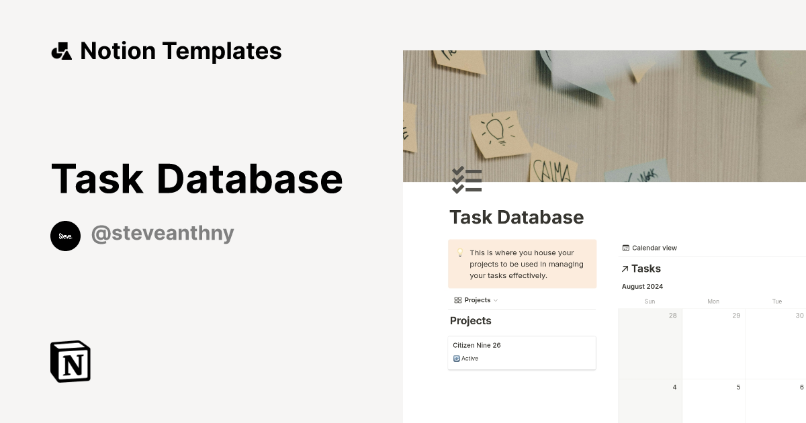This screenshot has height=423, width=806.
Task: Open the Tasks linked database via its arrow
Action: (625, 269)
